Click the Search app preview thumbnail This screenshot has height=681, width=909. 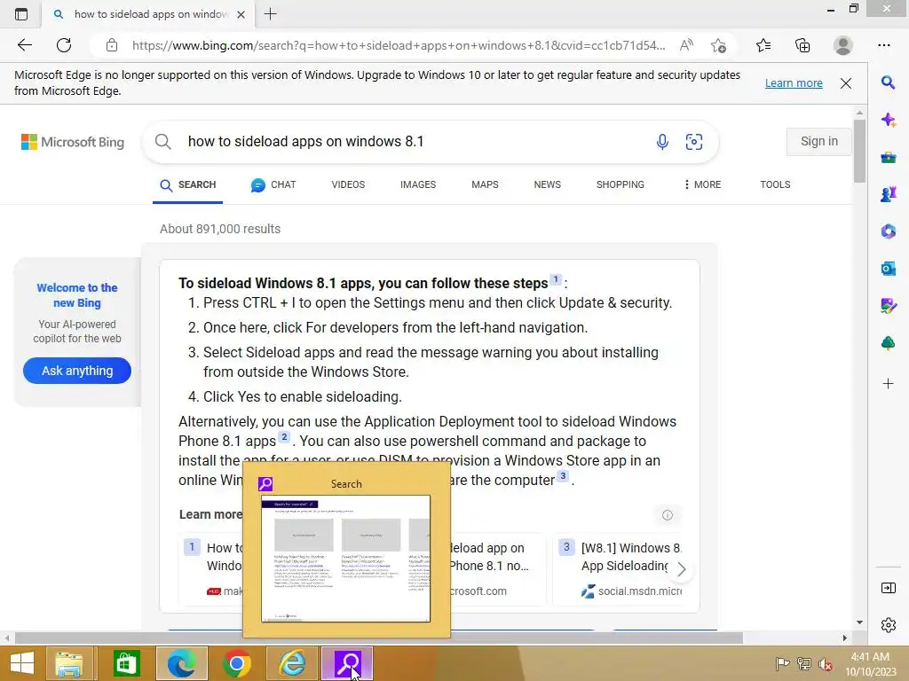coord(346,559)
